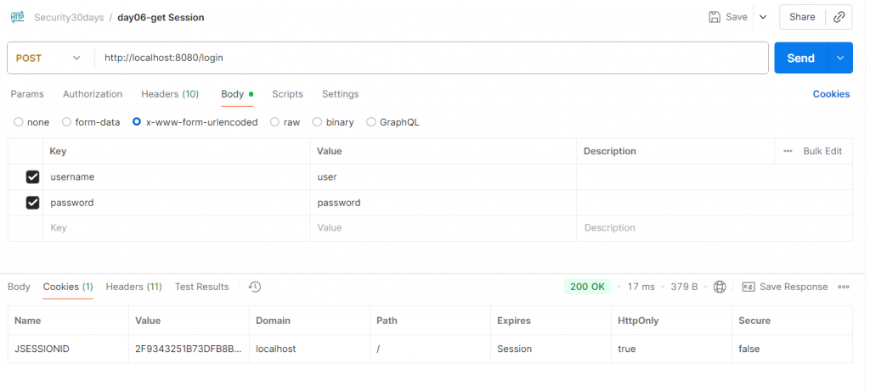Click the request URL input field
Screen dimensions: 870x391
[425, 58]
